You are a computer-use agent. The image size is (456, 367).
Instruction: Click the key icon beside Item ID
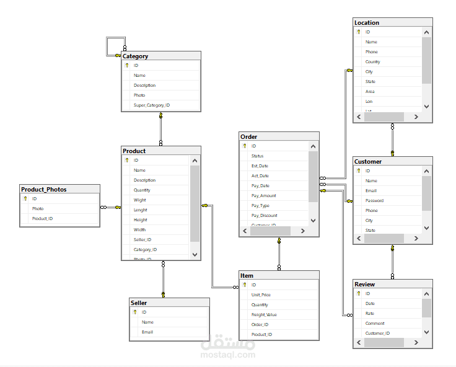pos(245,285)
